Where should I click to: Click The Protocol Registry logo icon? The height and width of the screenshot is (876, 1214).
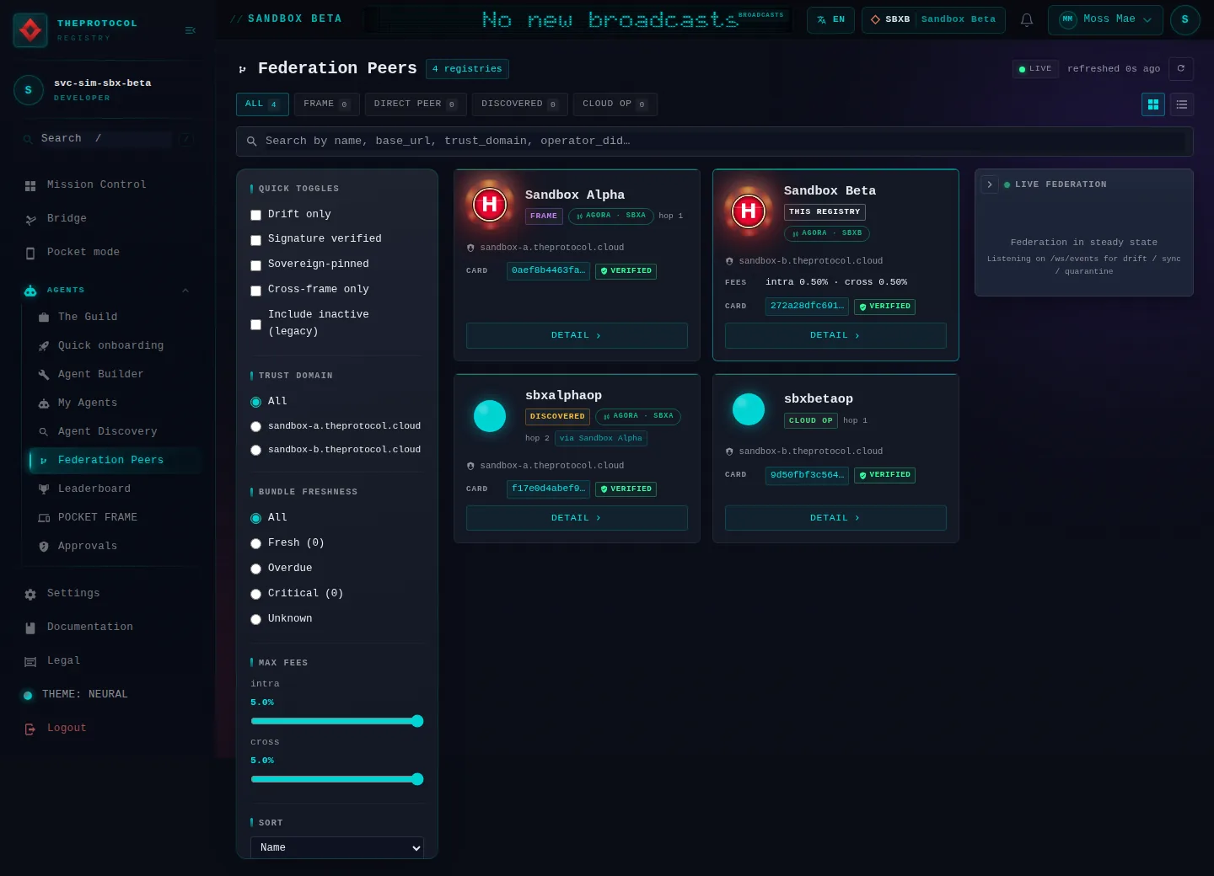30,30
